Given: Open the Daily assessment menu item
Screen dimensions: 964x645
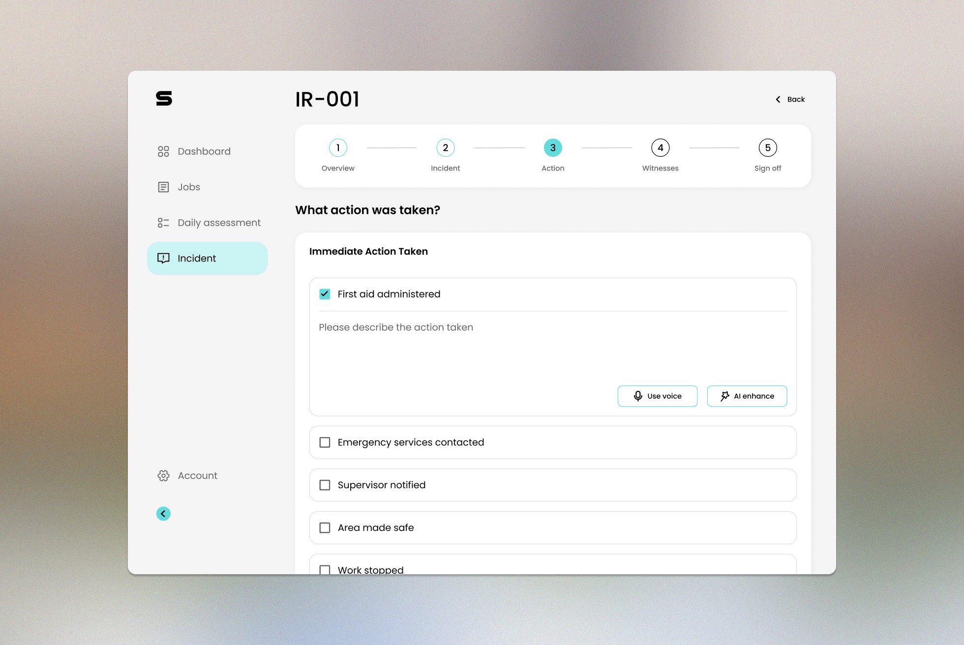Looking at the screenshot, I should click(x=219, y=223).
